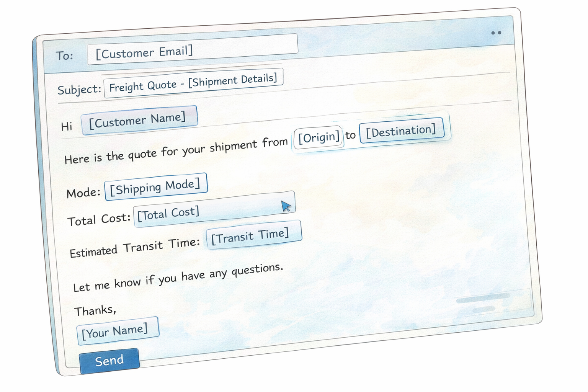Select the Subject field Freight Quote
Screen dimensions: 588x392
tap(193, 83)
